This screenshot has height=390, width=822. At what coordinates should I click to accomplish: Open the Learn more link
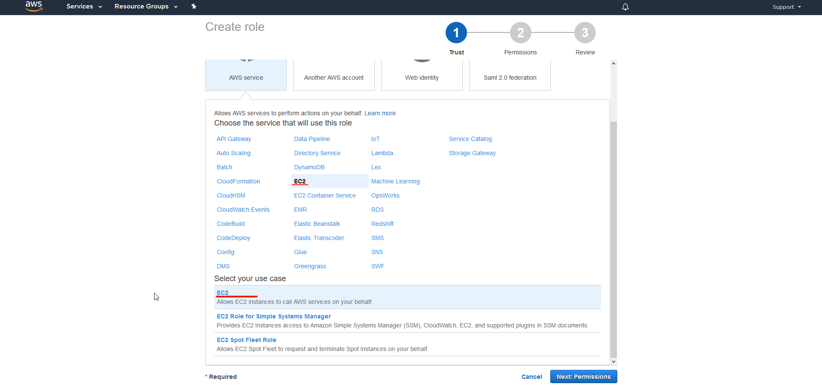[x=380, y=113]
